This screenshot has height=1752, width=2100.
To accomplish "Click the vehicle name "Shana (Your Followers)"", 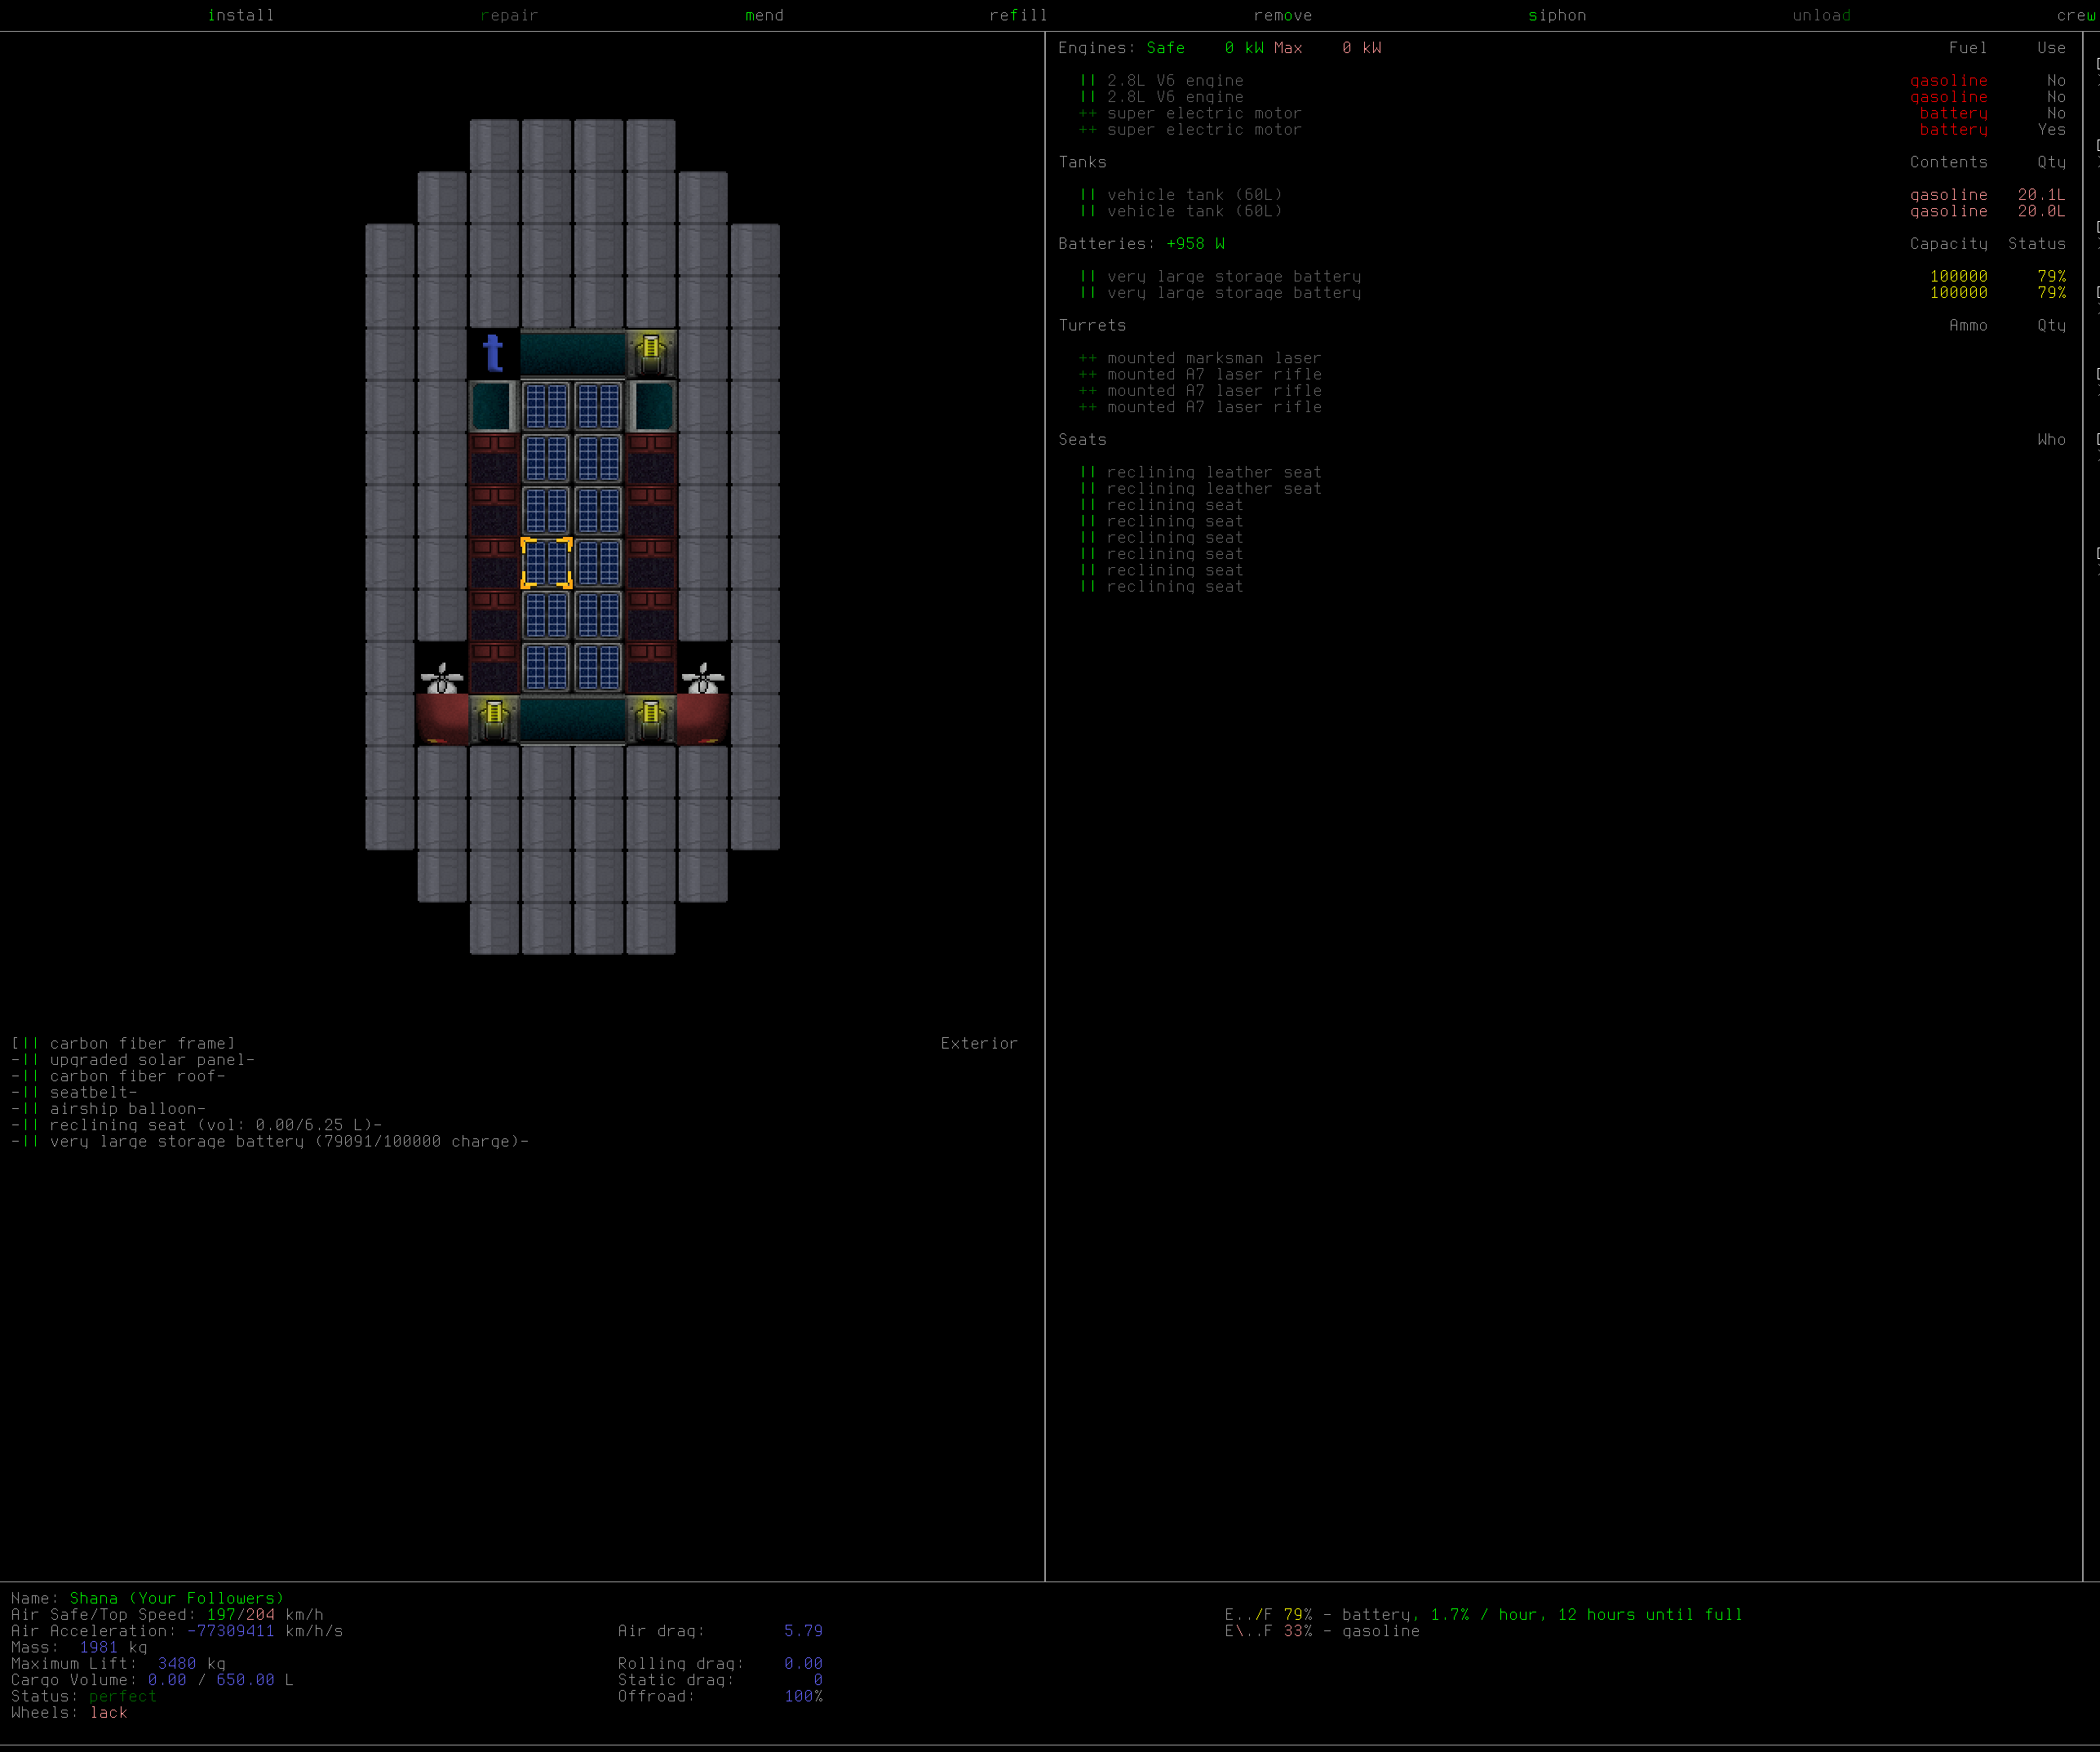I will pyautogui.click(x=176, y=1599).
